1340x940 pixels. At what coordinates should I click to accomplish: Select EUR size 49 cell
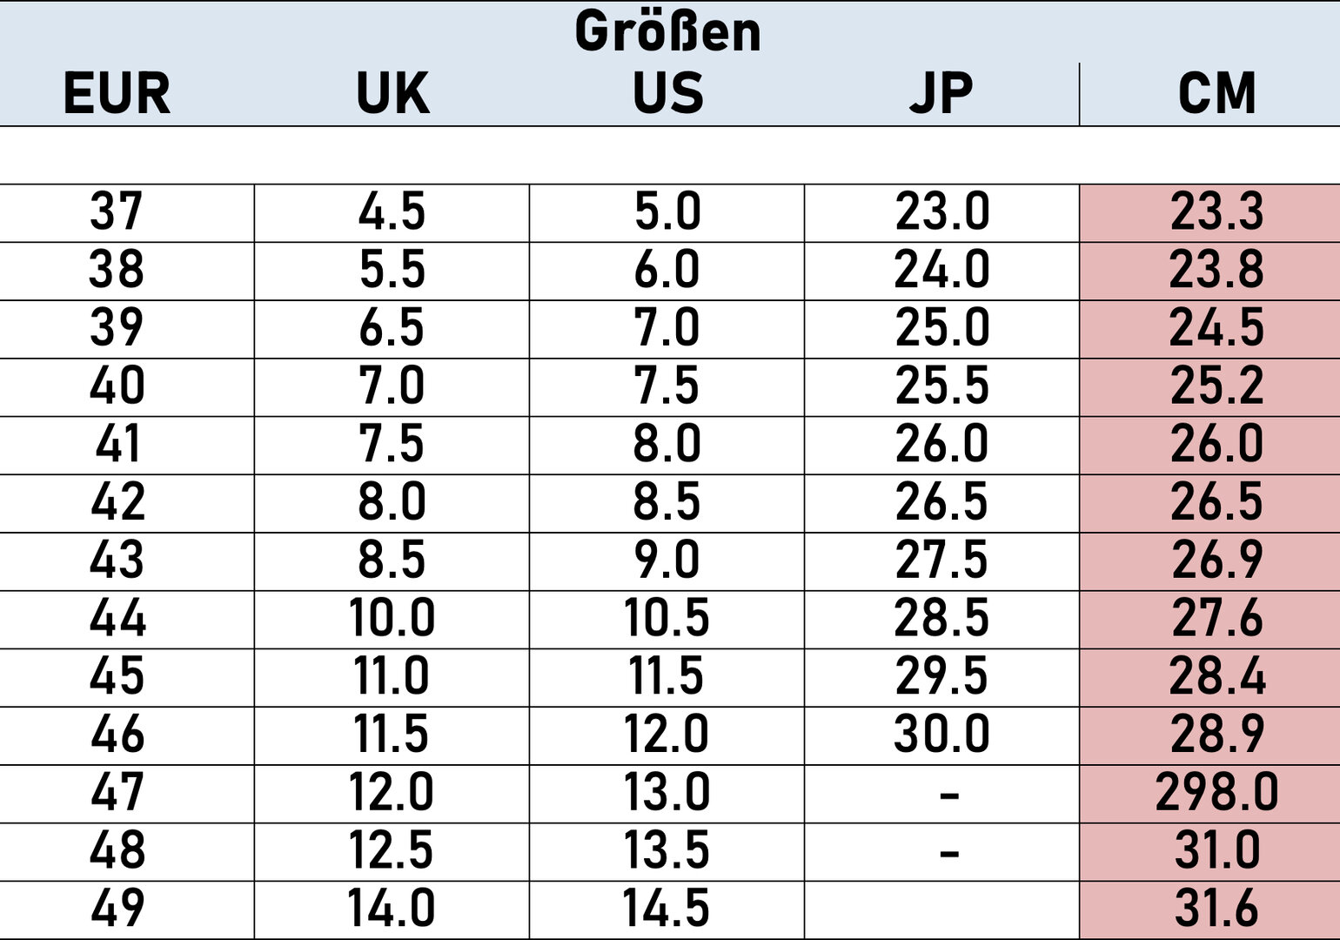pos(127,910)
